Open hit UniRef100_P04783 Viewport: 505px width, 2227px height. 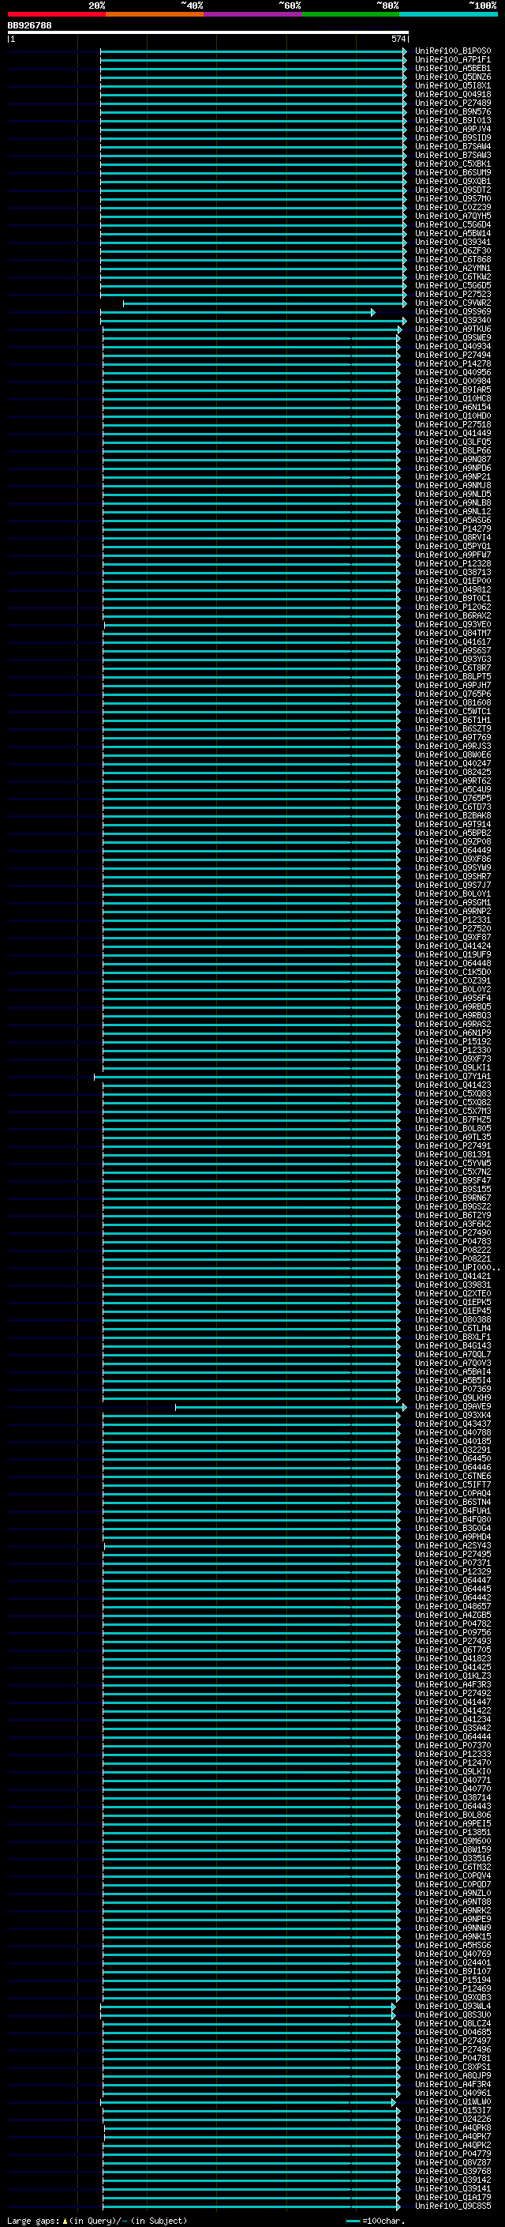[452, 1240]
